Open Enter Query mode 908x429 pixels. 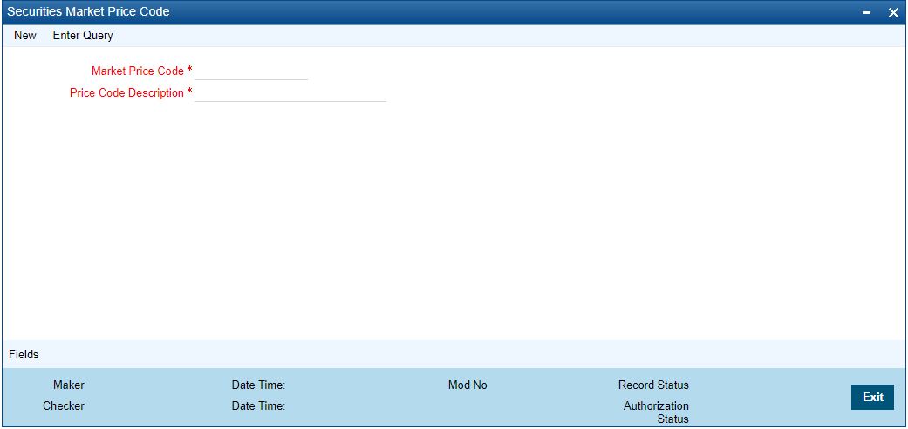click(x=83, y=36)
